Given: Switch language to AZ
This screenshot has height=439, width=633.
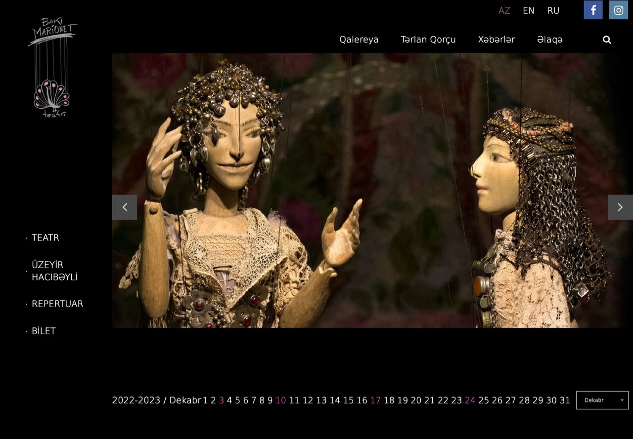Looking at the screenshot, I should coord(504,10).
